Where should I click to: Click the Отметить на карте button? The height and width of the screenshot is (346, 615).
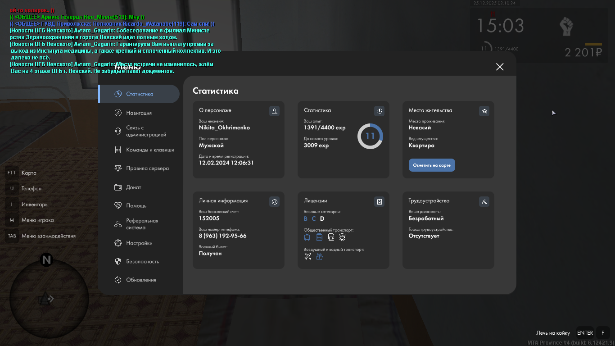coord(432,165)
